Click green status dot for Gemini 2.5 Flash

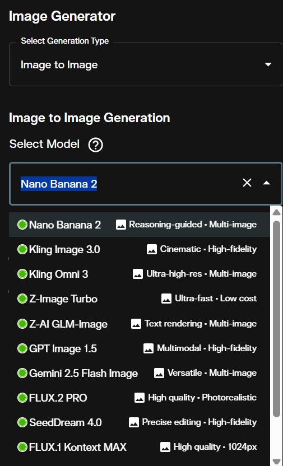(22, 373)
